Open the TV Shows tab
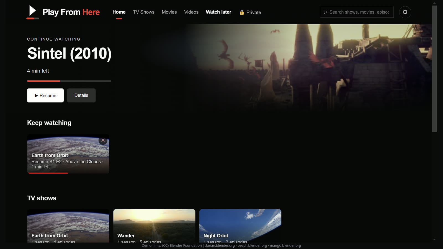 144,12
